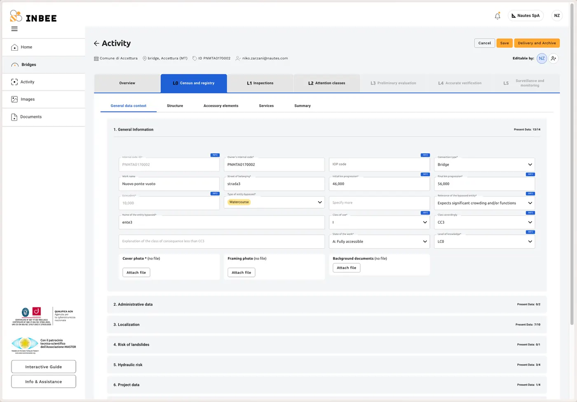Attach a file for the Framing photo
This screenshot has height=402, width=577.
pos(242,273)
